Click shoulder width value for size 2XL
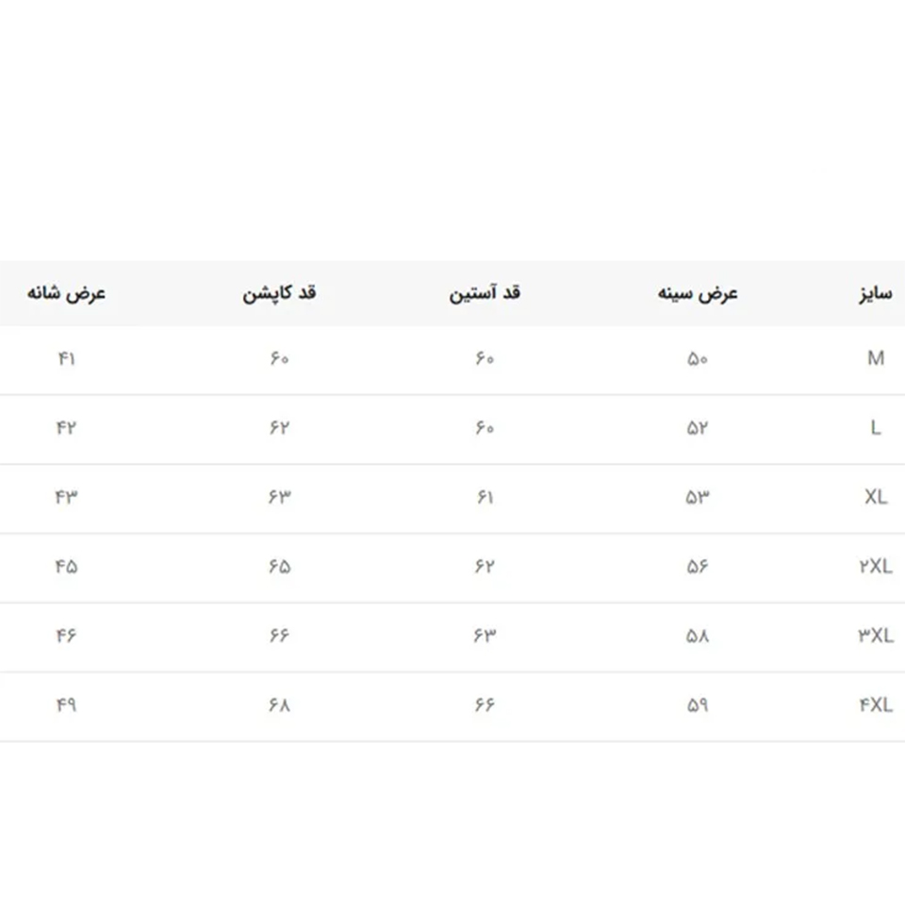Image resolution: width=905 pixels, height=905 pixels. tap(66, 567)
